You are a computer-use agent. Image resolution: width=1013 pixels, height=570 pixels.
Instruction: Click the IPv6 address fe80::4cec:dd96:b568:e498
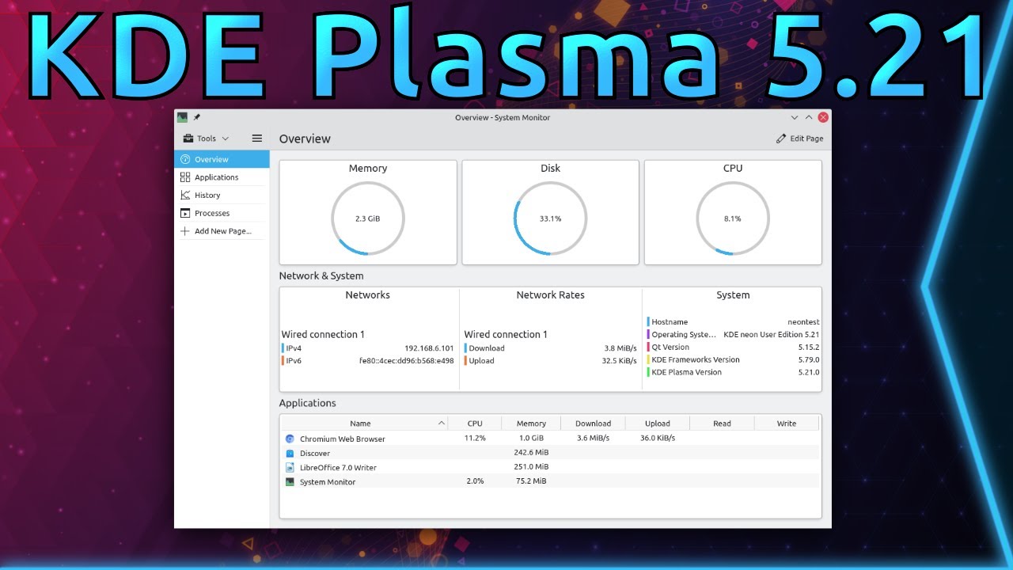[x=407, y=361]
